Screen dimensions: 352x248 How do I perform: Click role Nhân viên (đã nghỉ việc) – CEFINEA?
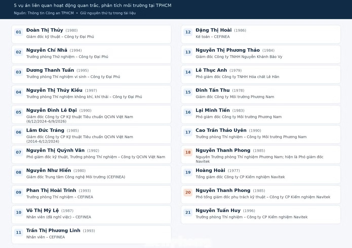pyautogui.click(x=59, y=217)
